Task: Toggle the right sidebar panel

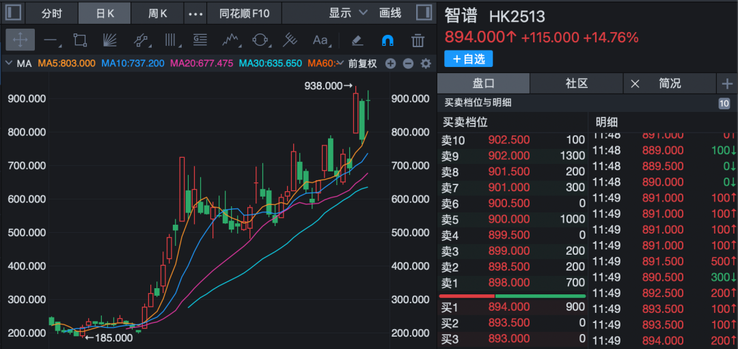Action: (424, 13)
